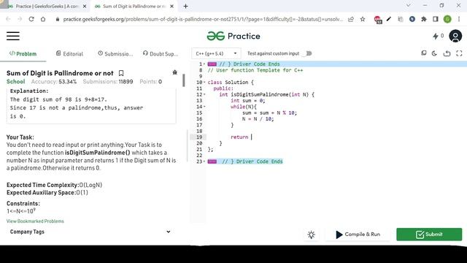Screen dimensions: 467x263
Task: Open the C++ language dropdown
Action: point(216,53)
